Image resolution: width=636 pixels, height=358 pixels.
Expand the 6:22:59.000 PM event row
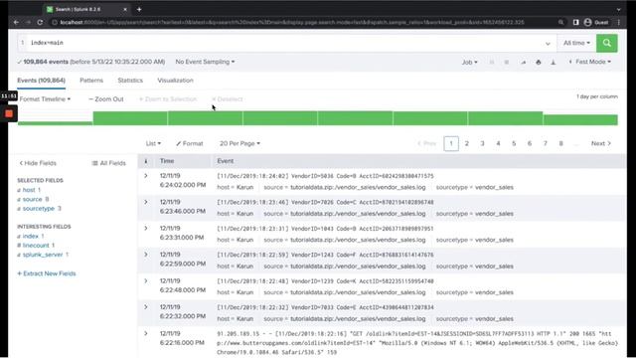point(146,255)
